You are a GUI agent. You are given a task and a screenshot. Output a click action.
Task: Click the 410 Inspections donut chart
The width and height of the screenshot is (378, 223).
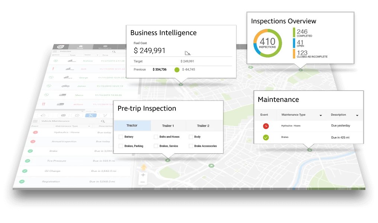pos(267,43)
